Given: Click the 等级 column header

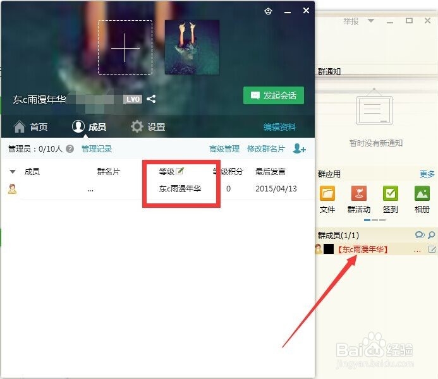Looking at the screenshot, I should click(166, 171).
